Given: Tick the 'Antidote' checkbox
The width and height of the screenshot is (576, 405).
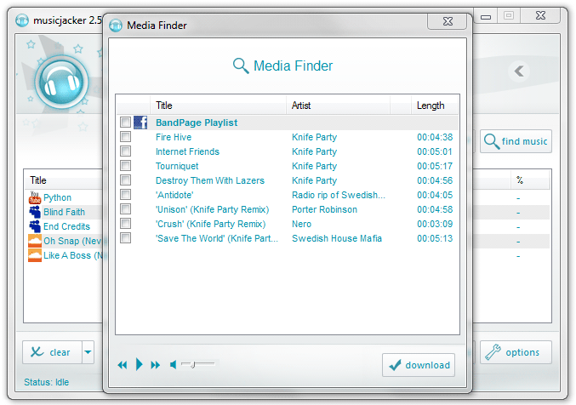Looking at the screenshot, I should pyautogui.click(x=125, y=194).
